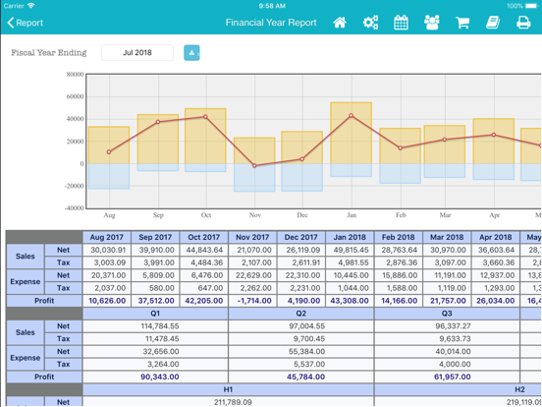The width and height of the screenshot is (542, 407).
Task: Open the shopping cart icon
Action: point(462,23)
